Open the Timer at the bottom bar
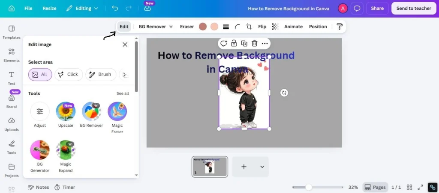This screenshot has height=193, width=439. (65, 187)
